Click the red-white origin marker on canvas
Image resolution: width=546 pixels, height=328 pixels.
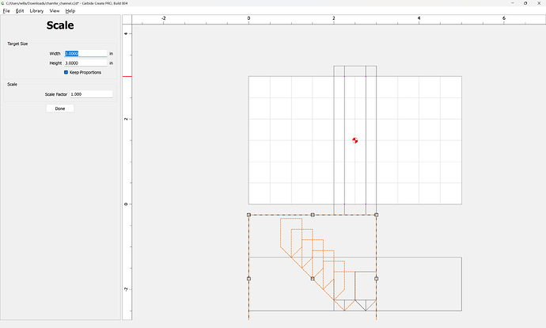click(x=355, y=140)
